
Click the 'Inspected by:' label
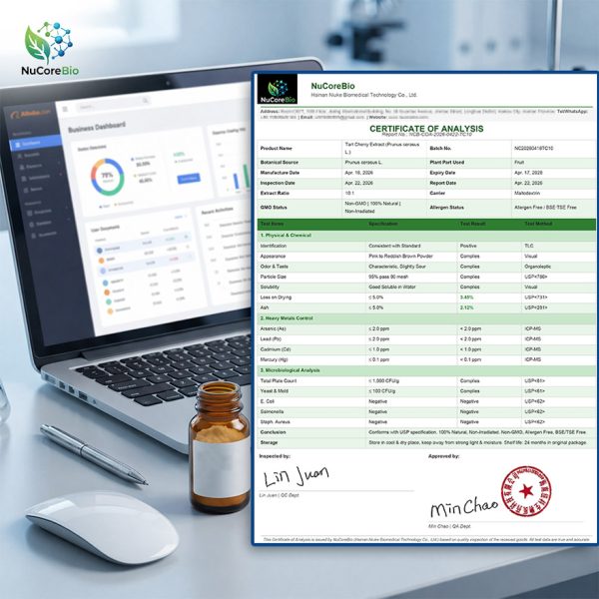click(275, 456)
